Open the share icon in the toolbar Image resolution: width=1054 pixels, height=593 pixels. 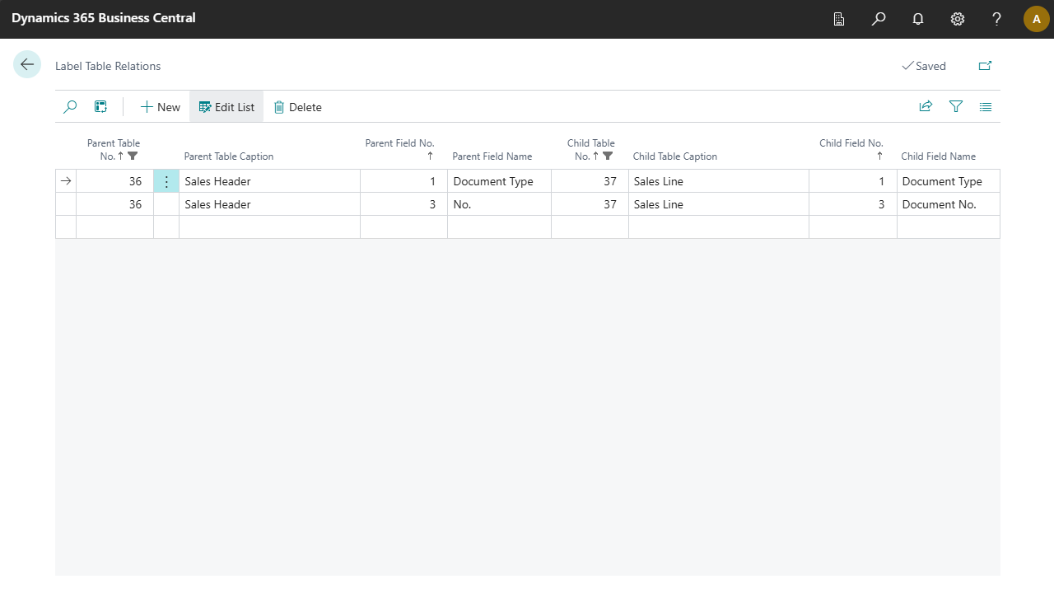click(926, 107)
